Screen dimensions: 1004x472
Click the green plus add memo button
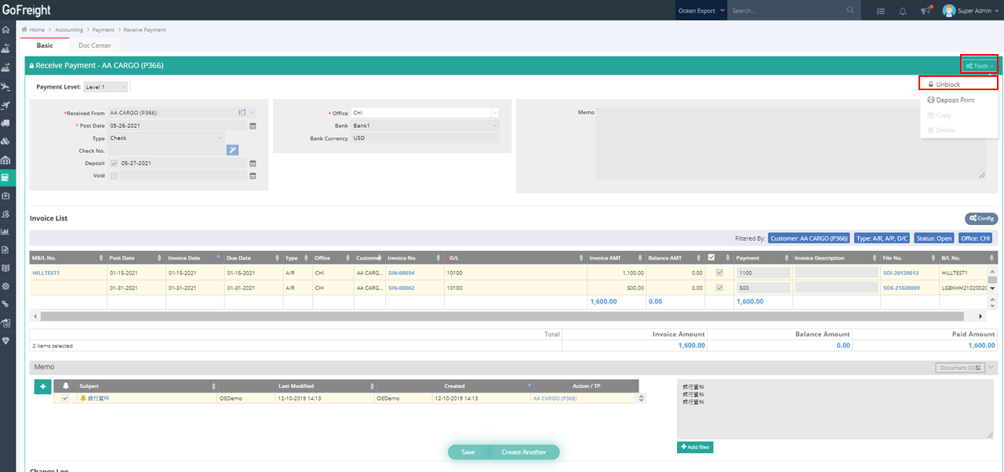tap(42, 386)
